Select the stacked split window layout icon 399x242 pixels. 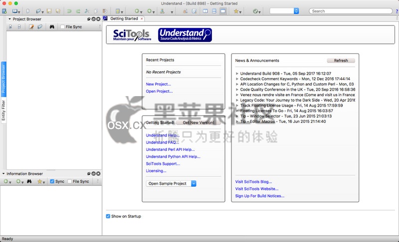coord(214,11)
